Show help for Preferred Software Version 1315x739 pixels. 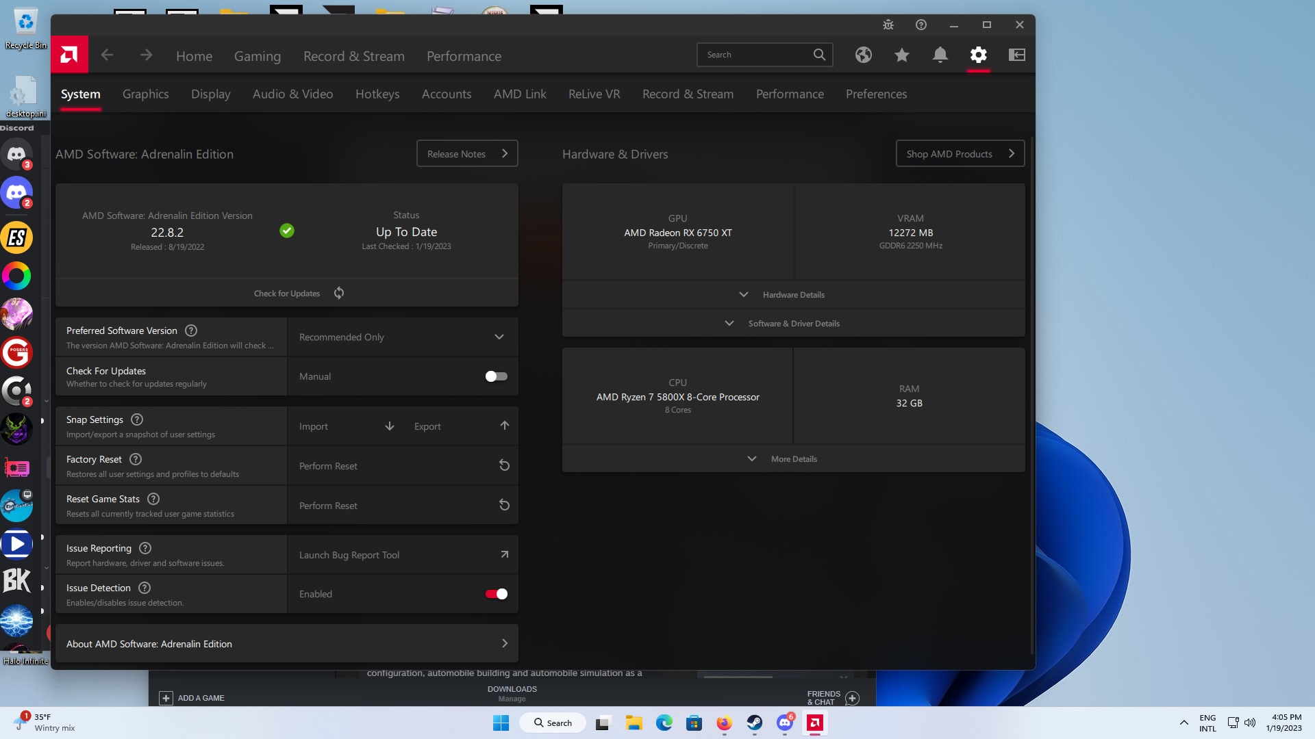click(191, 330)
